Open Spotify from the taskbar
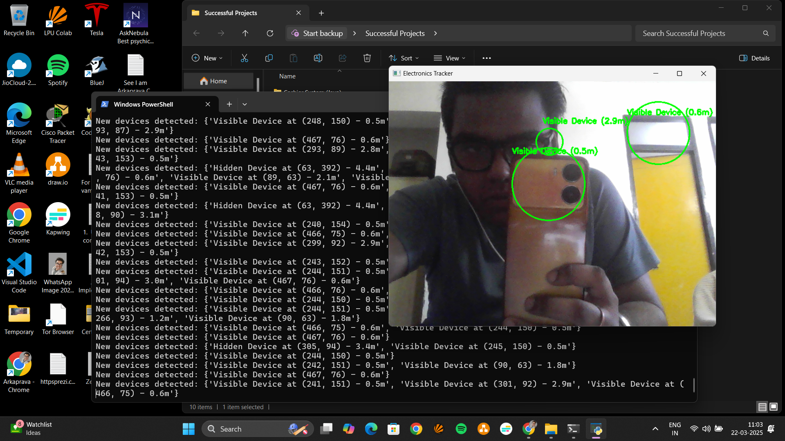785x441 pixels. 461,429
